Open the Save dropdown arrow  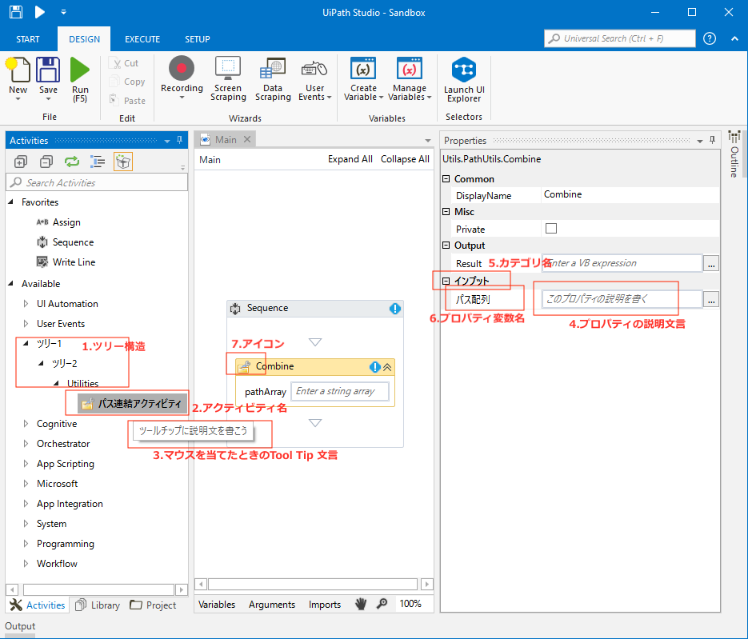[48, 99]
